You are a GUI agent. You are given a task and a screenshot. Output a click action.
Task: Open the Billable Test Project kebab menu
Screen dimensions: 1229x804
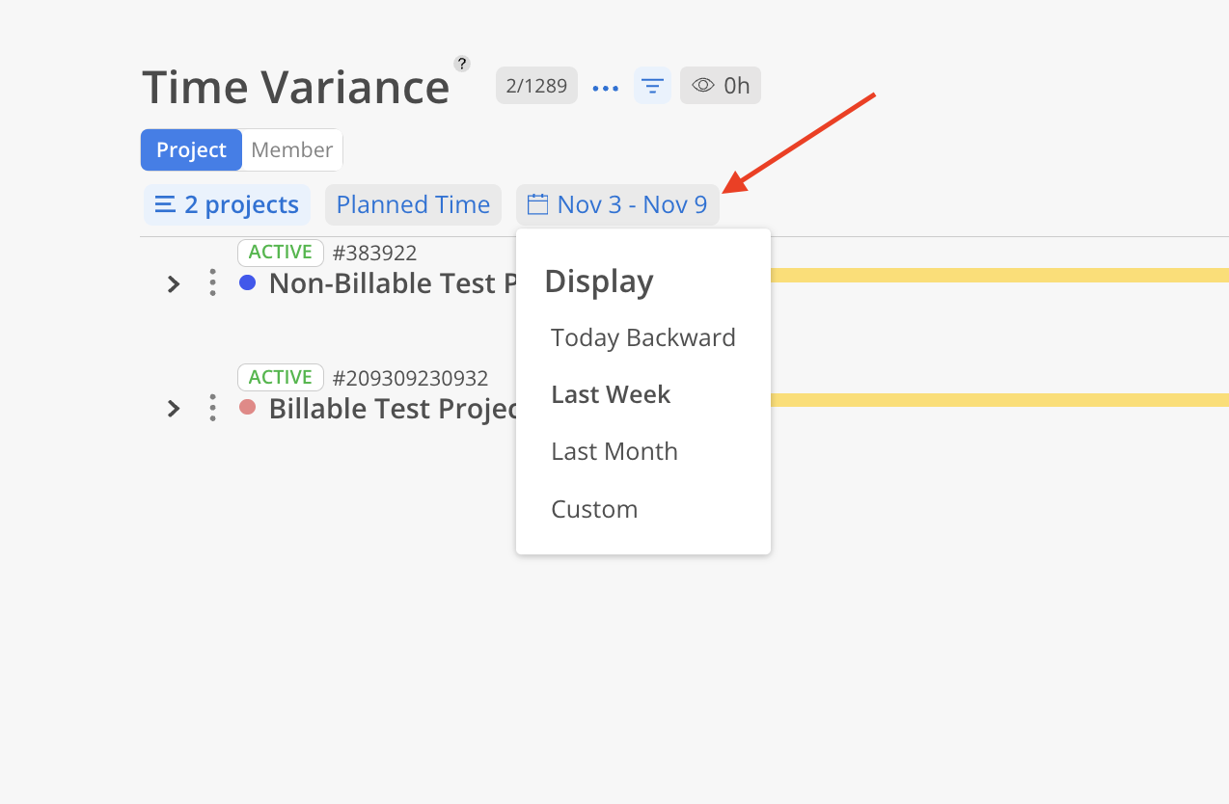click(212, 408)
